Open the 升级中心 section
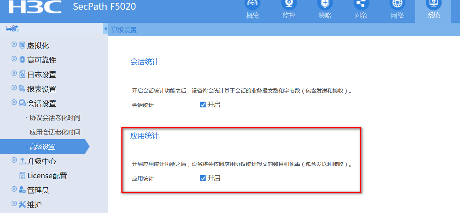 [x=42, y=161]
